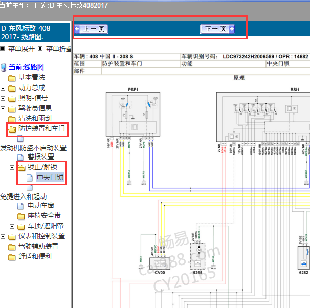Expand the 基本看法 folder
The width and height of the screenshot is (310, 308).
(x=3, y=78)
